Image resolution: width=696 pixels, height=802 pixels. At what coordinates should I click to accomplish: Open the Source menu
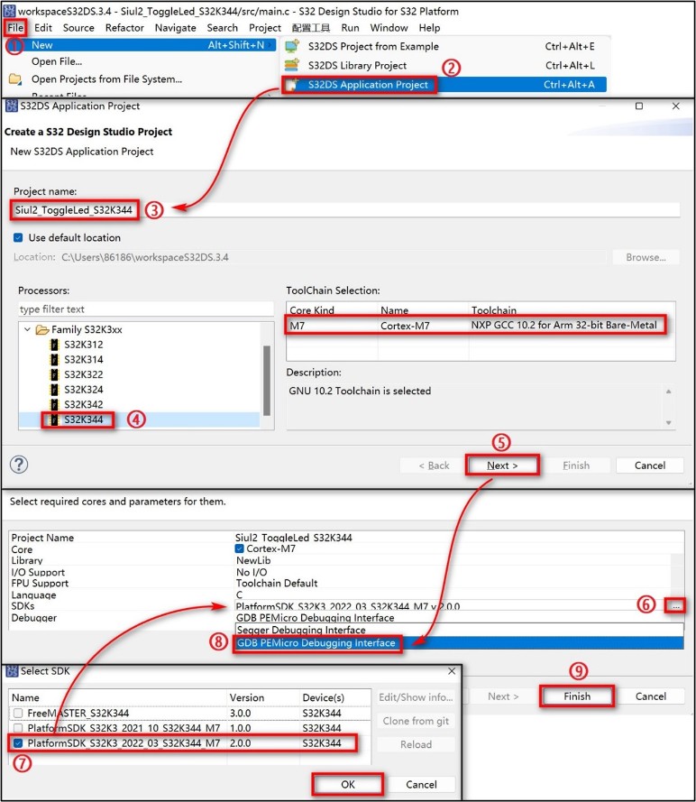click(78, 28)
